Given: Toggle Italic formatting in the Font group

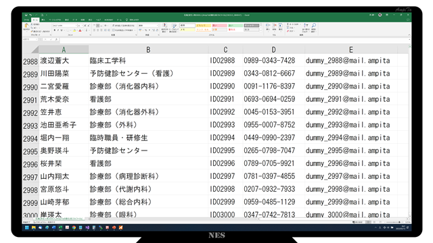Looking at the screenshot, I should point(58,30).
